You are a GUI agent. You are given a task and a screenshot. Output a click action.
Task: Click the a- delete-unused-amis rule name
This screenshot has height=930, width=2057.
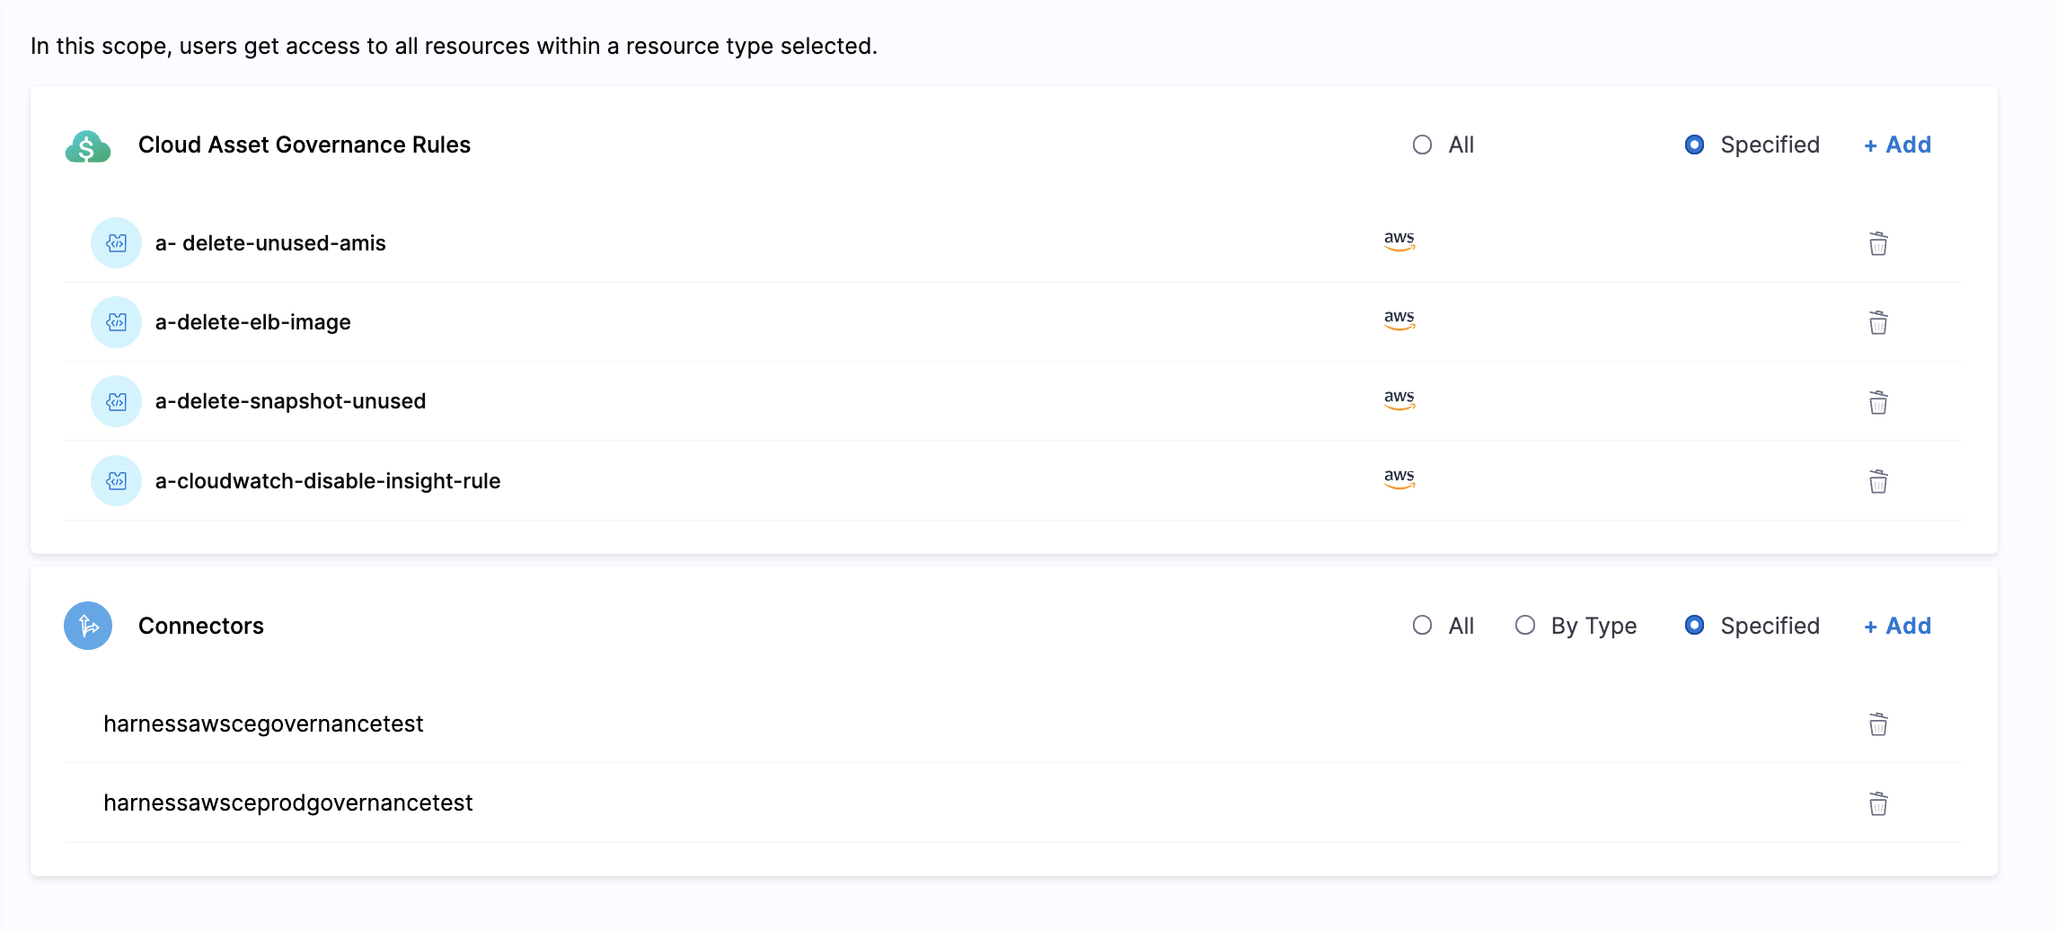tap(270, 243)
